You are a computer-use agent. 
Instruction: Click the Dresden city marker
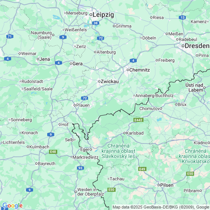click(183, 46)
